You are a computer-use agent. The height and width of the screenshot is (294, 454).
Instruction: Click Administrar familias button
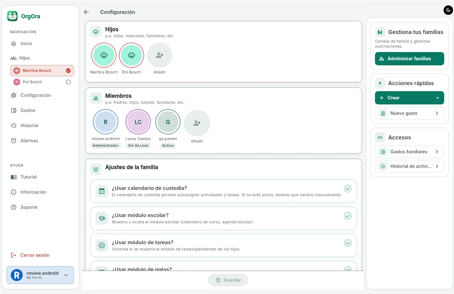coord(409,59)
